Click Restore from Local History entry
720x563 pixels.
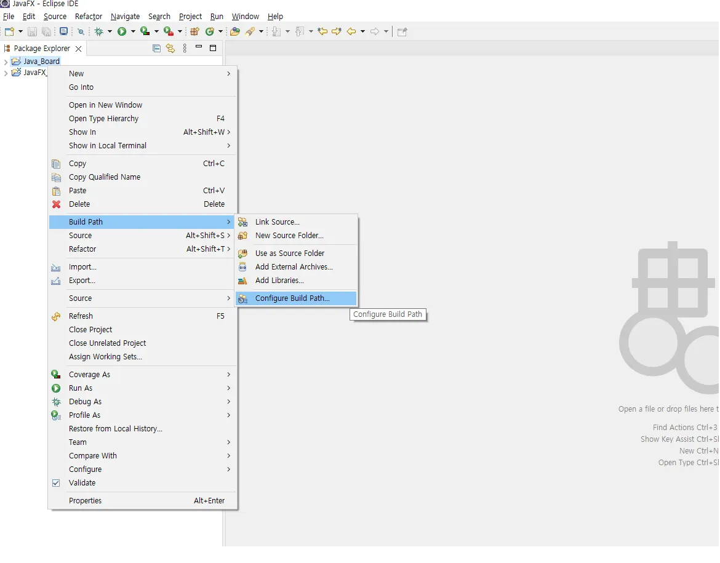[x=143, y=428]
